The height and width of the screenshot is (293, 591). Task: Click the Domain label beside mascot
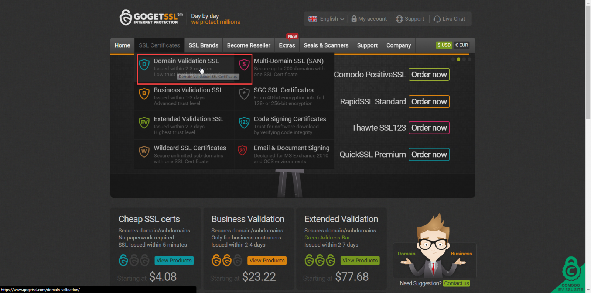pyautogui.click(x=406, y=254)
